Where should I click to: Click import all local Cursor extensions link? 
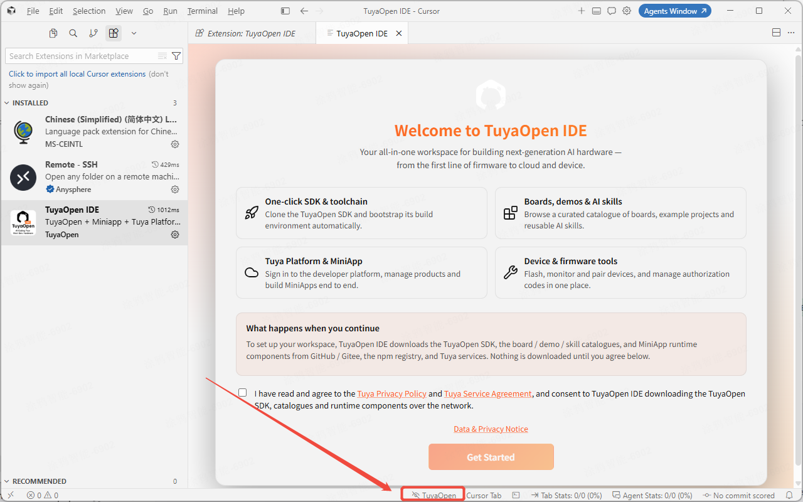pos(77,73)
